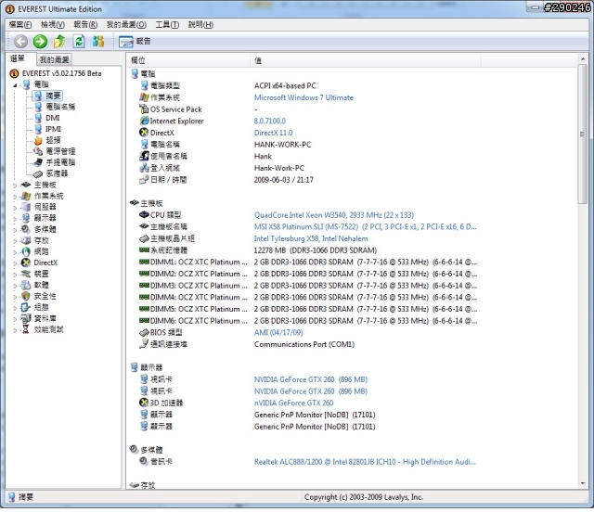Open the 工具(T) menu
The image size is (594, 512).
pyautogui.click(x=167, y=25)
